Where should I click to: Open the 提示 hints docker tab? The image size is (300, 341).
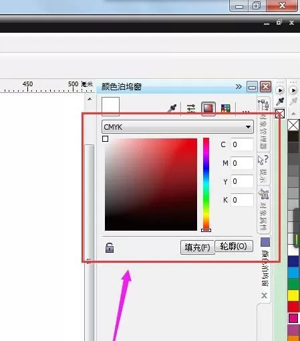click(x=263, y=169)
